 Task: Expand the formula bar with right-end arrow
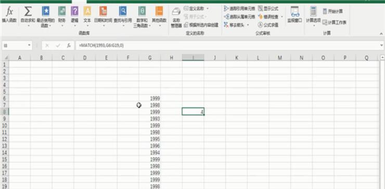point(381,45)
